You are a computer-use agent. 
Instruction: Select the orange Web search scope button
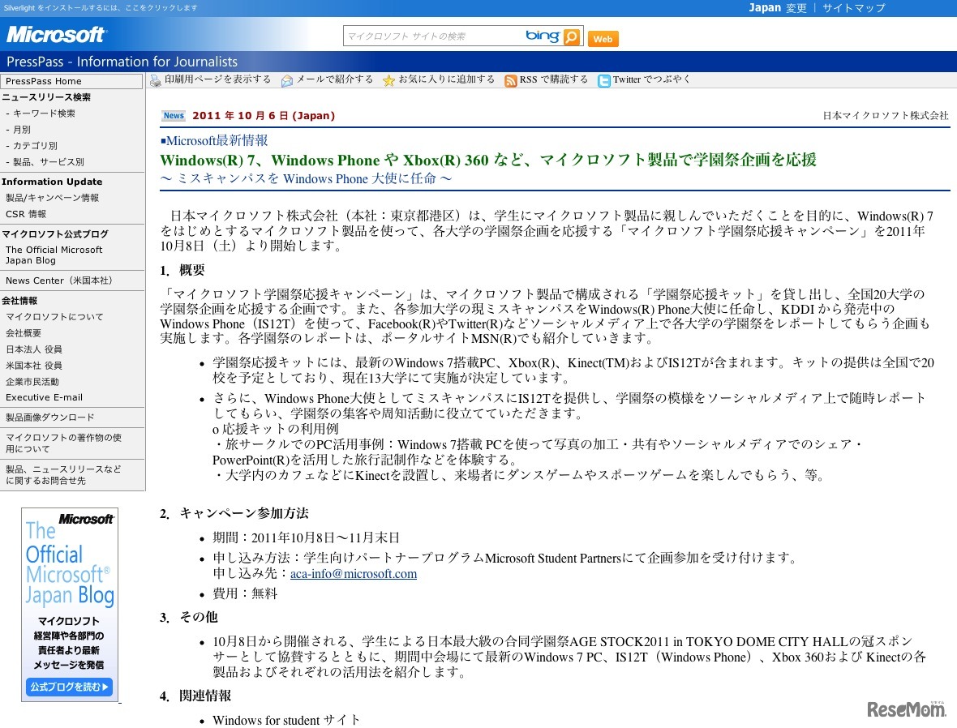pyautogui.click(x=603, y=38)
